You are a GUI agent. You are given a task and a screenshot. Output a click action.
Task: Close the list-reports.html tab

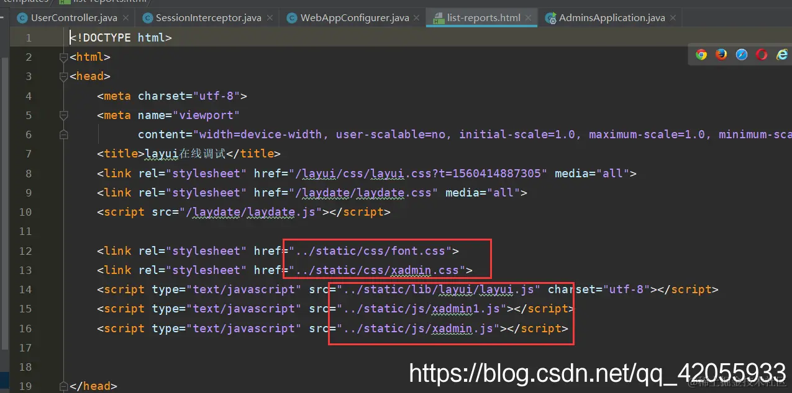point(529,18)
